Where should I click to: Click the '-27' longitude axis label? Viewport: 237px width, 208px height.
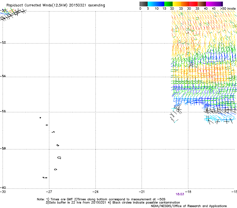click(49, 192)
